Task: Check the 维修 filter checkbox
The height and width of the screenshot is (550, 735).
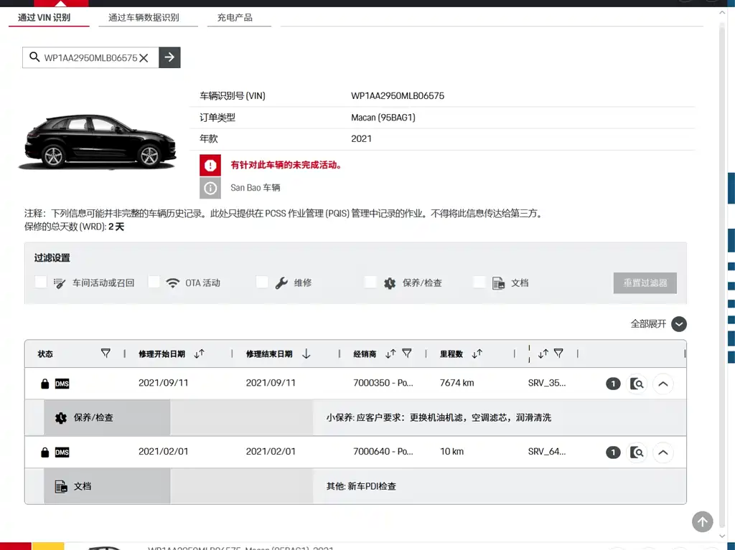Action: [262, 282]
